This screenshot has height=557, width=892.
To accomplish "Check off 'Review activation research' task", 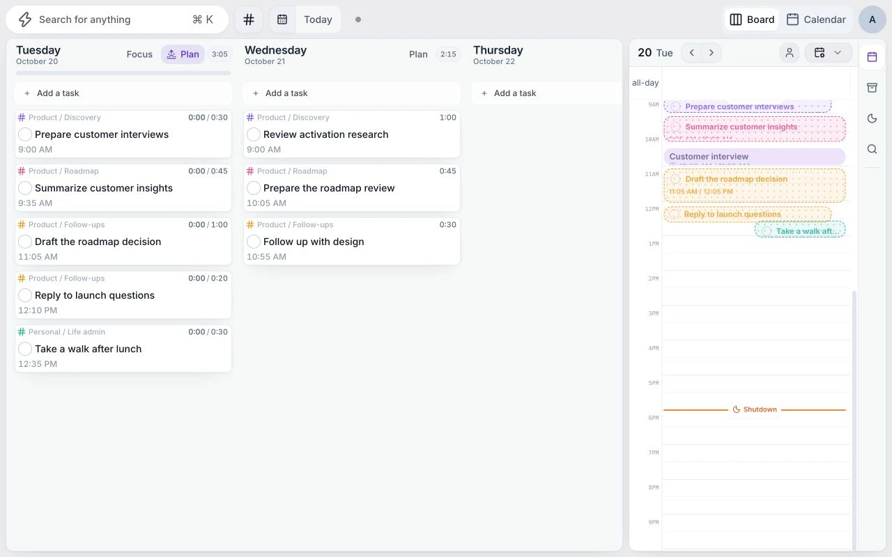I will (x=254, y=134).
